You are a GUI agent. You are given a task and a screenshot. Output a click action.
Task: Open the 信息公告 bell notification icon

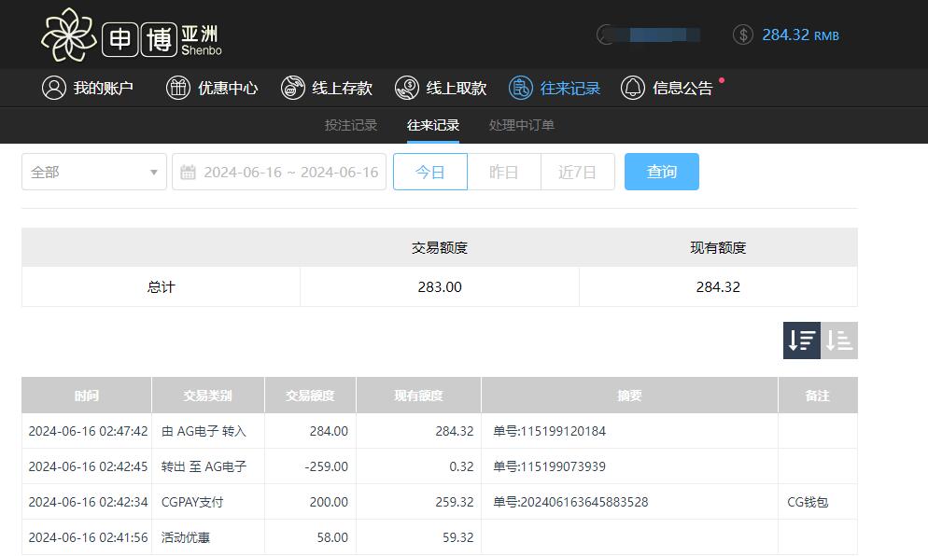click(x=633, y=87)
